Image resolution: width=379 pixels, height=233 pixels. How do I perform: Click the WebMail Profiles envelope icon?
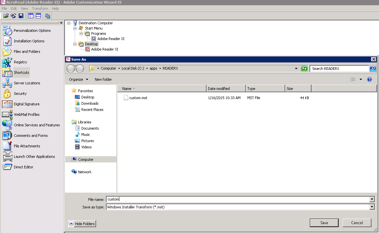[x=7, y=115]
